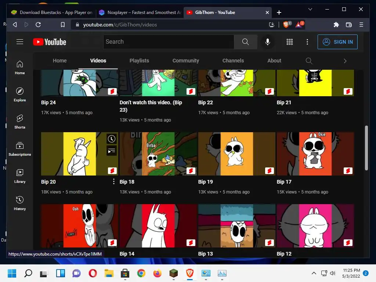Click the install app icon in address bar
The width and height of the screenshot is (376, 282).
pyautogui.click(x=271, y=25)
